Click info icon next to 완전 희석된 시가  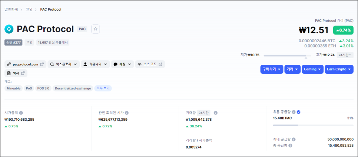tap(127, 113)
